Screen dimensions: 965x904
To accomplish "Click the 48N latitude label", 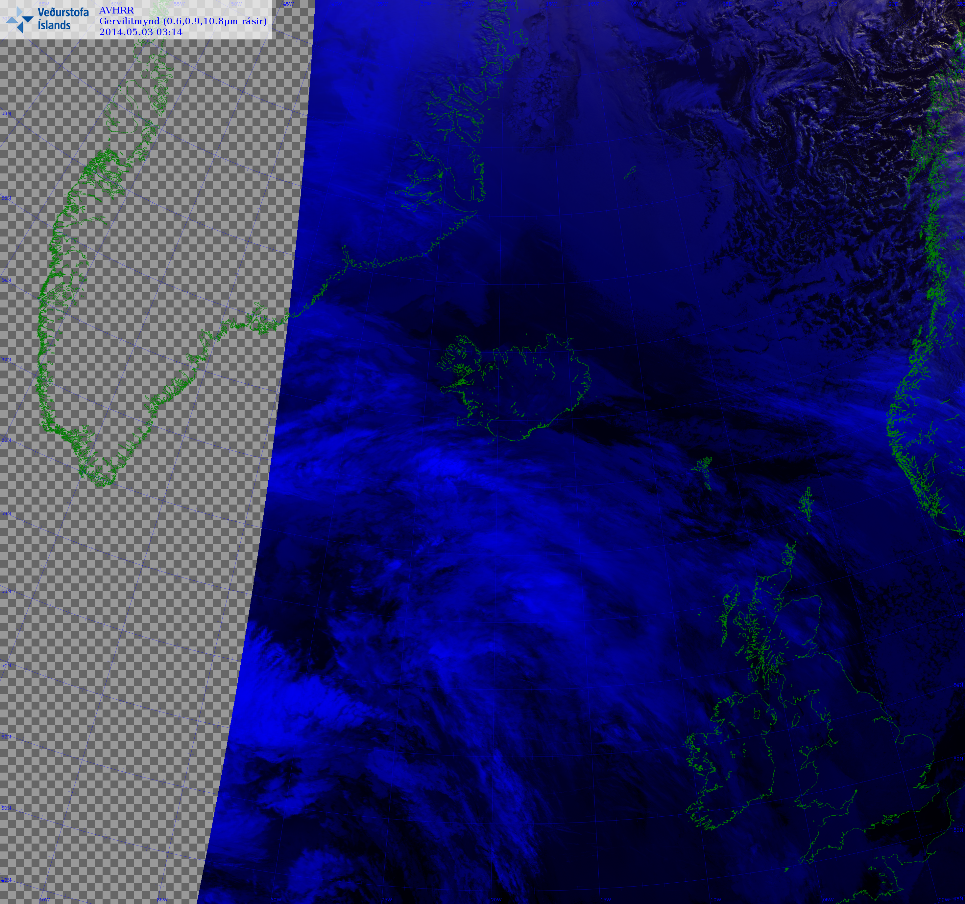I will point(6,880).
